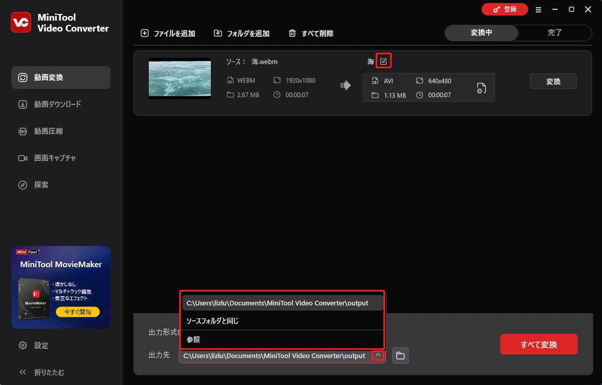The height and width of the screenshot is (385, 602).
Task: Click the conversion arrow icon
Action: pyautogui.click(x=346, y=85)
